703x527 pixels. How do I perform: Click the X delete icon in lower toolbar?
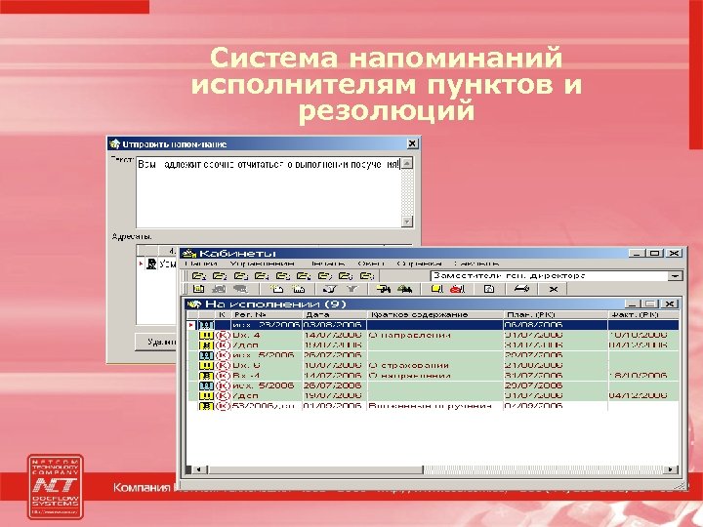(x=554, y=290)
